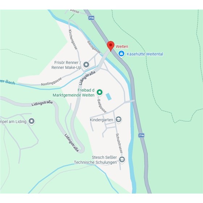This screenshot has width=203, height=203.
Task: Click the lower 216 road shield
Action: 141,135
